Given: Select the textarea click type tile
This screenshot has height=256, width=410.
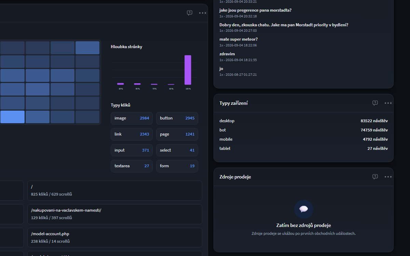Looking at the screenshot, I should [132, 166].
